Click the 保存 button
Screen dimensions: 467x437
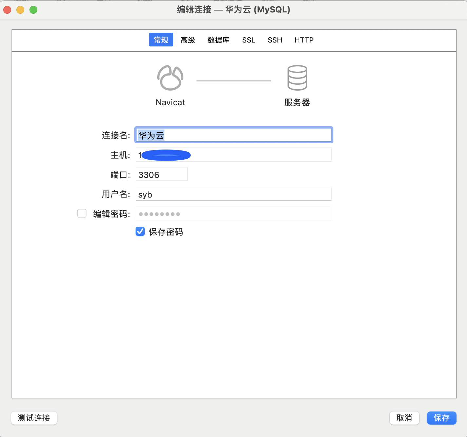(x=441, y=418)
